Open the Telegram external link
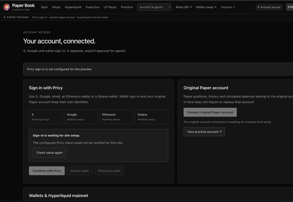Image resolution: width=293 pixels, height=202 pixels. (227, 7)
